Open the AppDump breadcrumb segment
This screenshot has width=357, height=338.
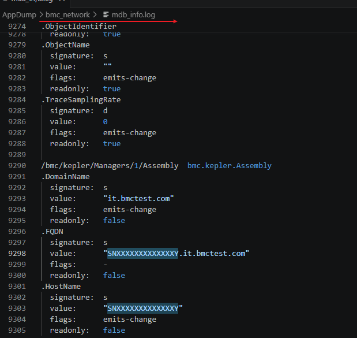click(19, 15)
